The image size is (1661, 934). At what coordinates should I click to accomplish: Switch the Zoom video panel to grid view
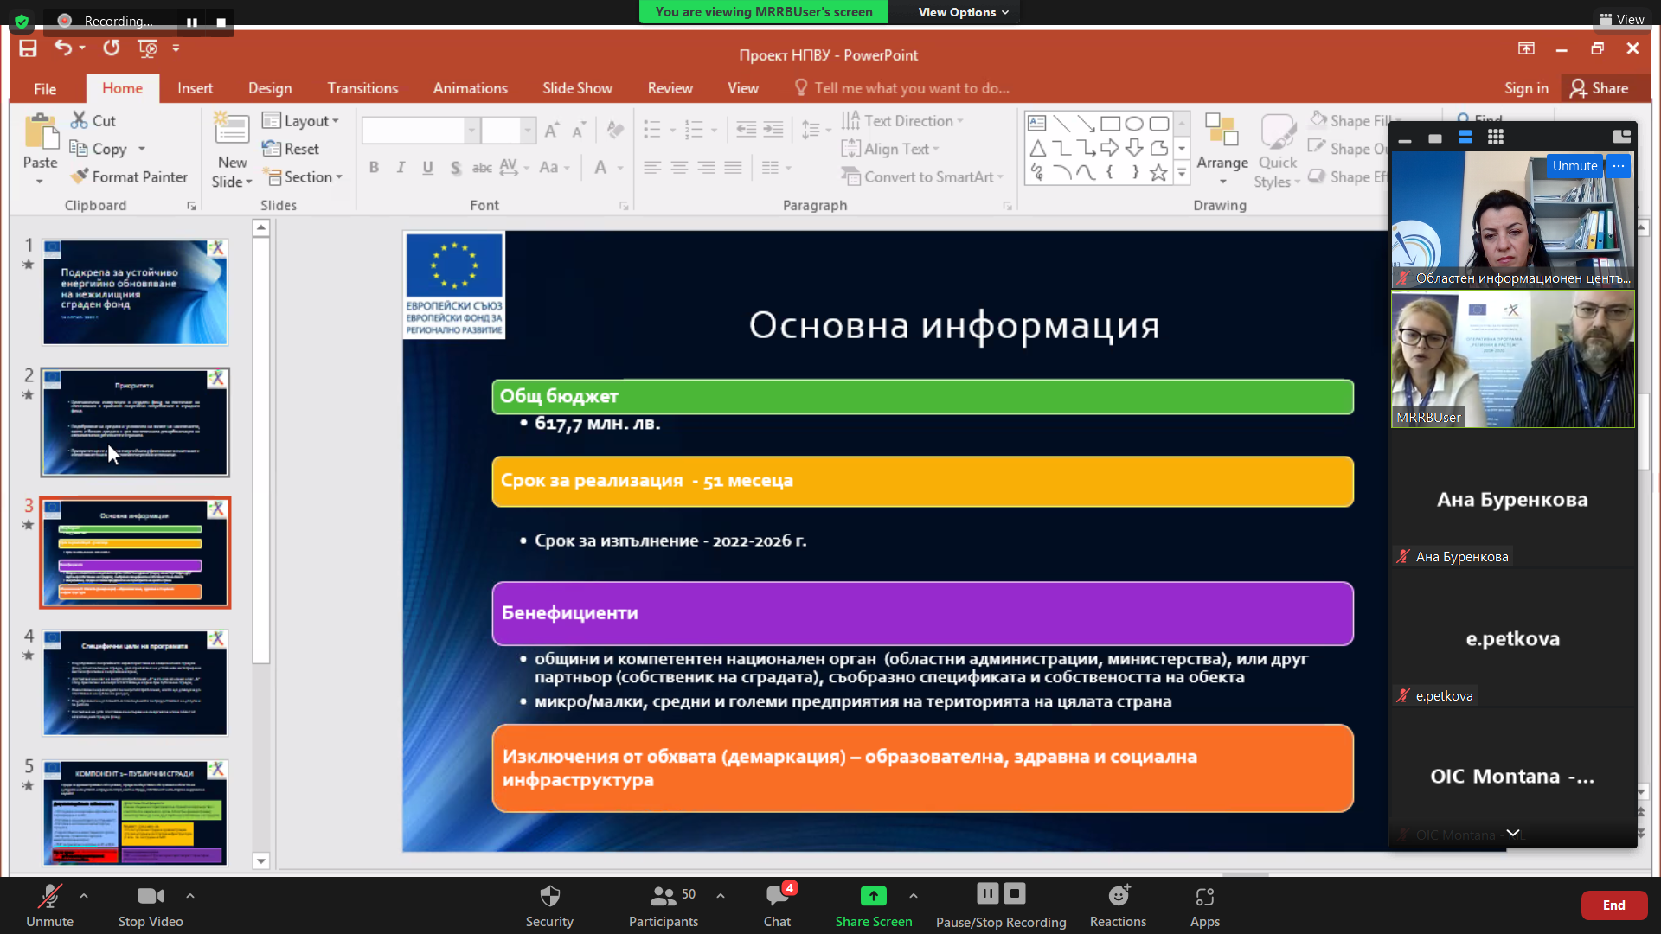point(1495,137)
